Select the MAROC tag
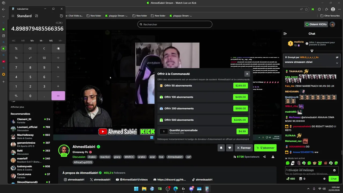Viewport: 343px width, 193px height. point(129,157)
